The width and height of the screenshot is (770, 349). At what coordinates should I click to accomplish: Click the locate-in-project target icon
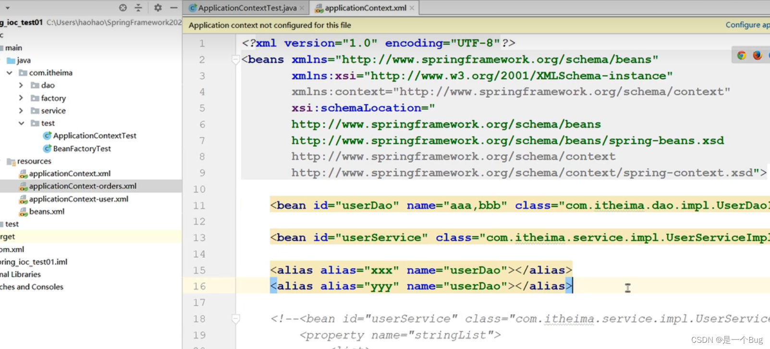[x=123, y=8]
